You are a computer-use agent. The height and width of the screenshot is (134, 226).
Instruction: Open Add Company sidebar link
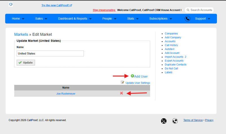(173, 38)
